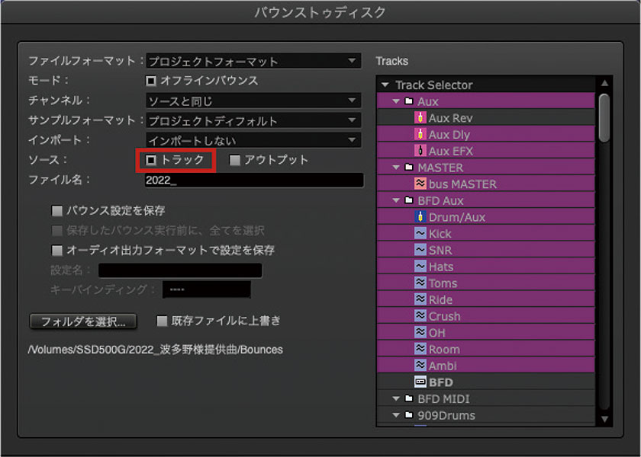
Task: Select the BFD track name
Action: (x=441, y=382)
